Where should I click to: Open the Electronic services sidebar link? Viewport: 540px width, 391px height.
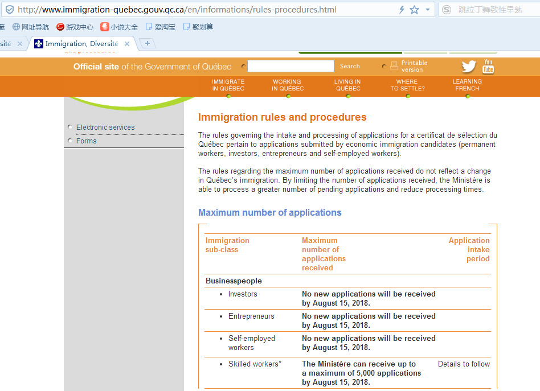coord(105,127)
